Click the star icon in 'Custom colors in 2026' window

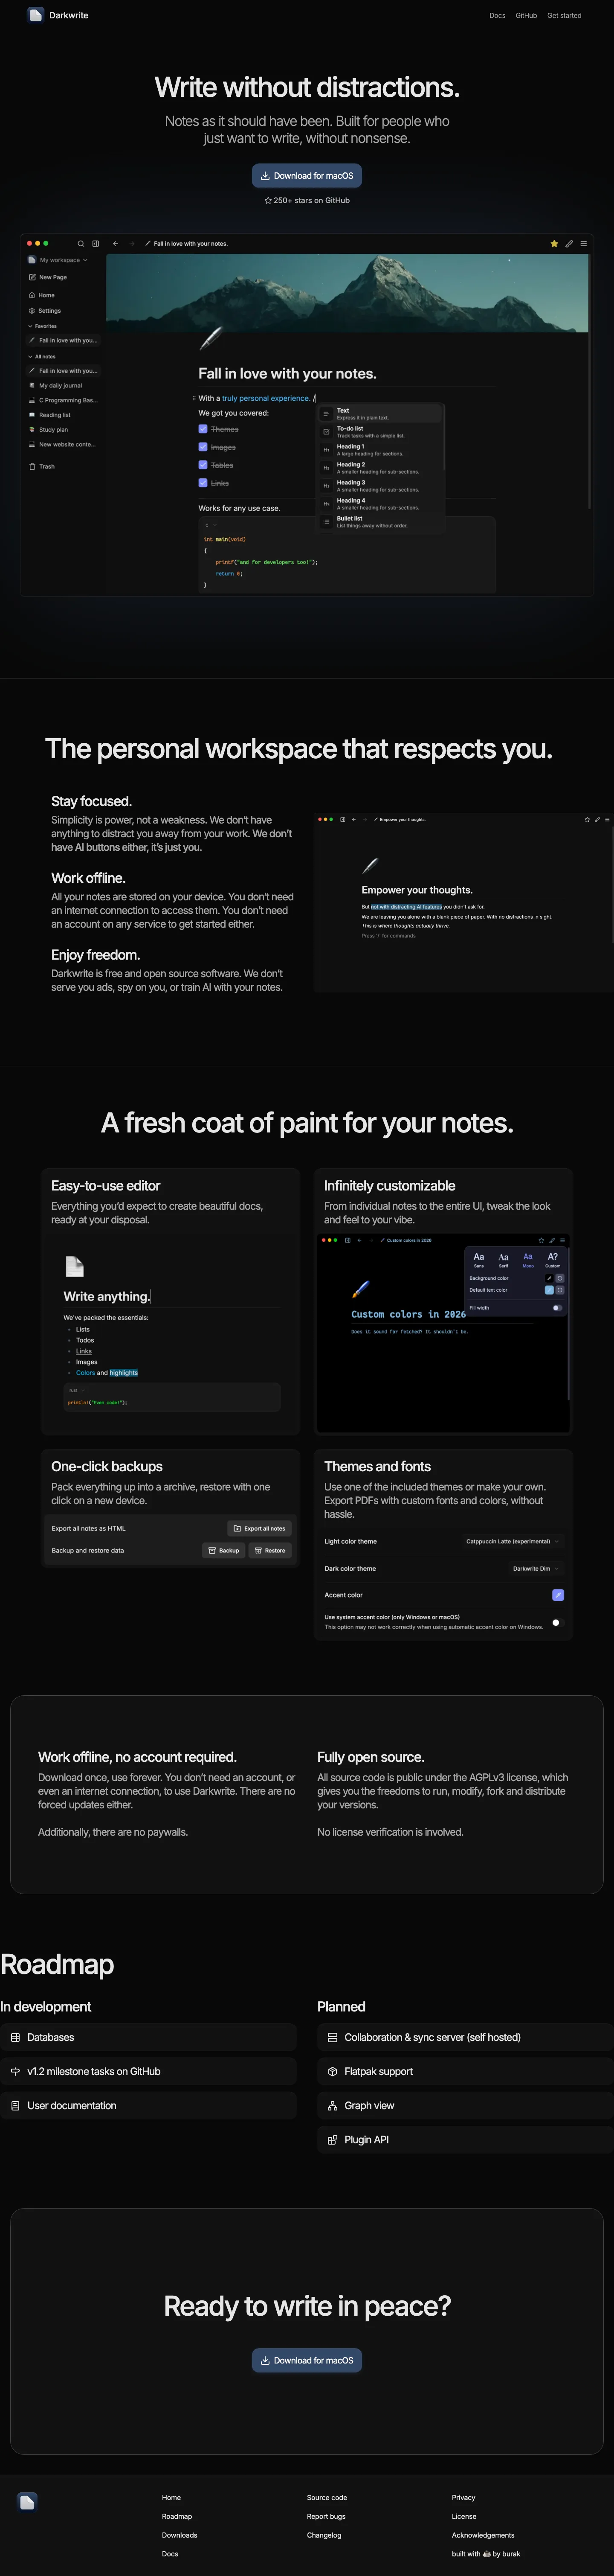541,1240
